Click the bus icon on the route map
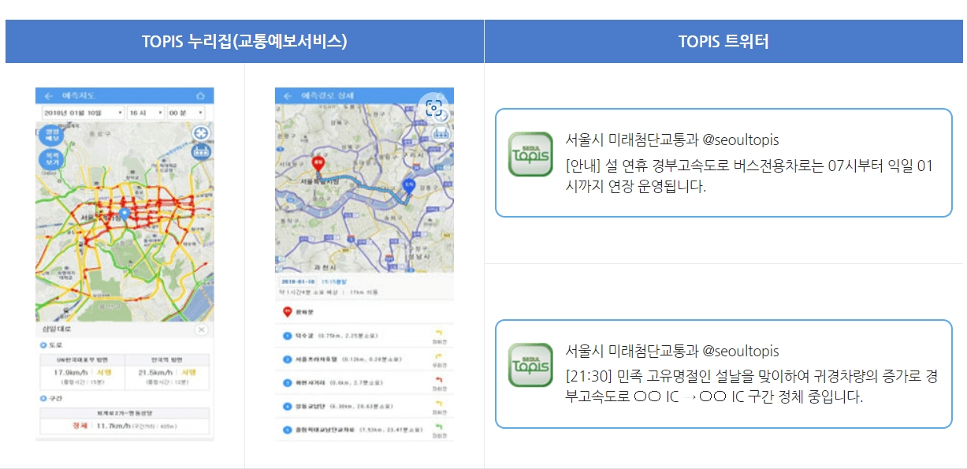The height and width of the screenshot is (469, 967). (x=440, y=133)
